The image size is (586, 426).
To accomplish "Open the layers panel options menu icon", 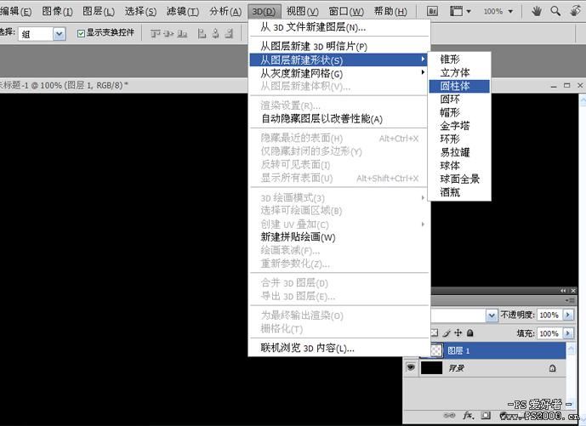I will tap(571, 300).
